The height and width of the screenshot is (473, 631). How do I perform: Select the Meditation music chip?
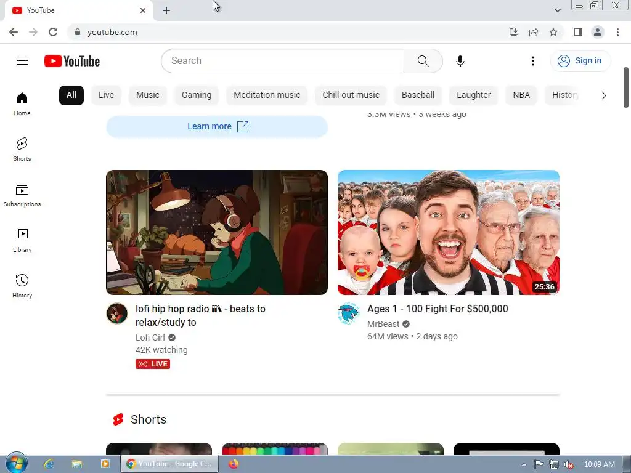tap(267, 95)
